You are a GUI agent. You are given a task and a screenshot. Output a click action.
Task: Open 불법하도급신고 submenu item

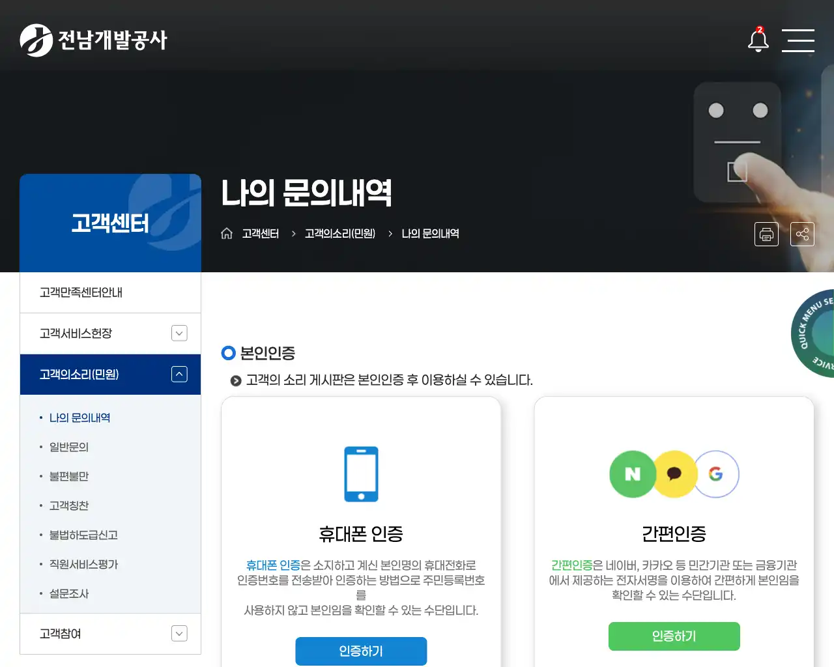pos(83,535)
